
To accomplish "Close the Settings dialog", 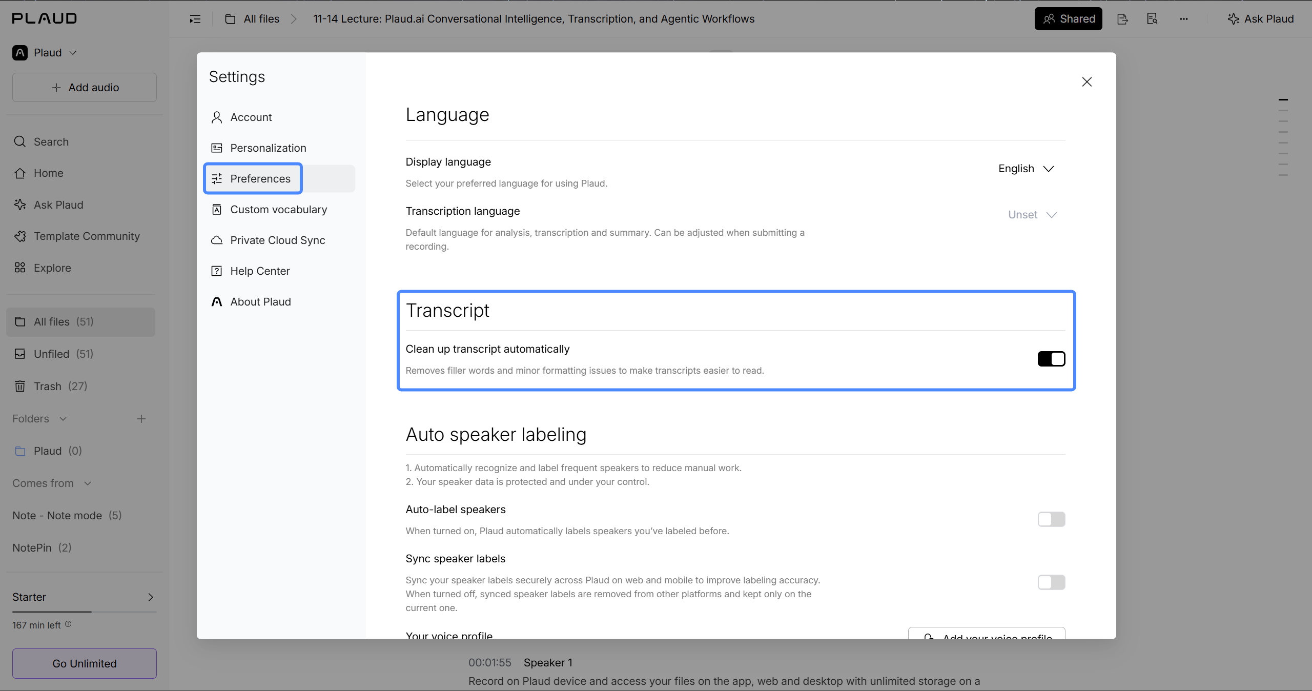I will click(1087, 82).
